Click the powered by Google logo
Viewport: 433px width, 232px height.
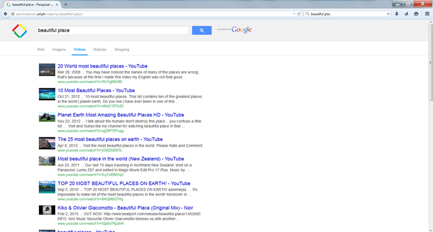(234, 30)
